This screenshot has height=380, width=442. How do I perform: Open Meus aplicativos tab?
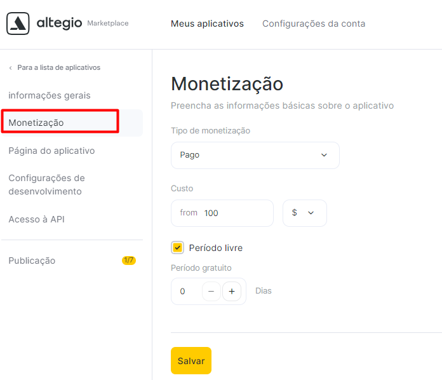(207, 24)
